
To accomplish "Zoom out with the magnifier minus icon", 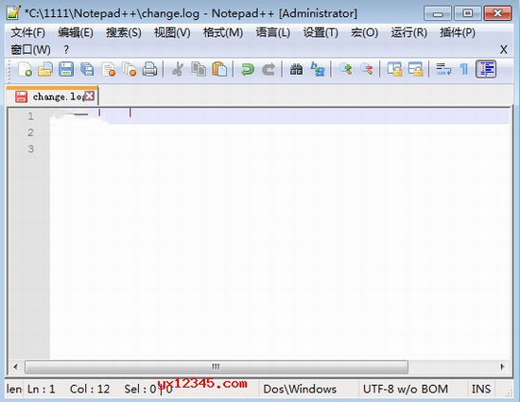I will pyautogui.click(x=367, y=69).
